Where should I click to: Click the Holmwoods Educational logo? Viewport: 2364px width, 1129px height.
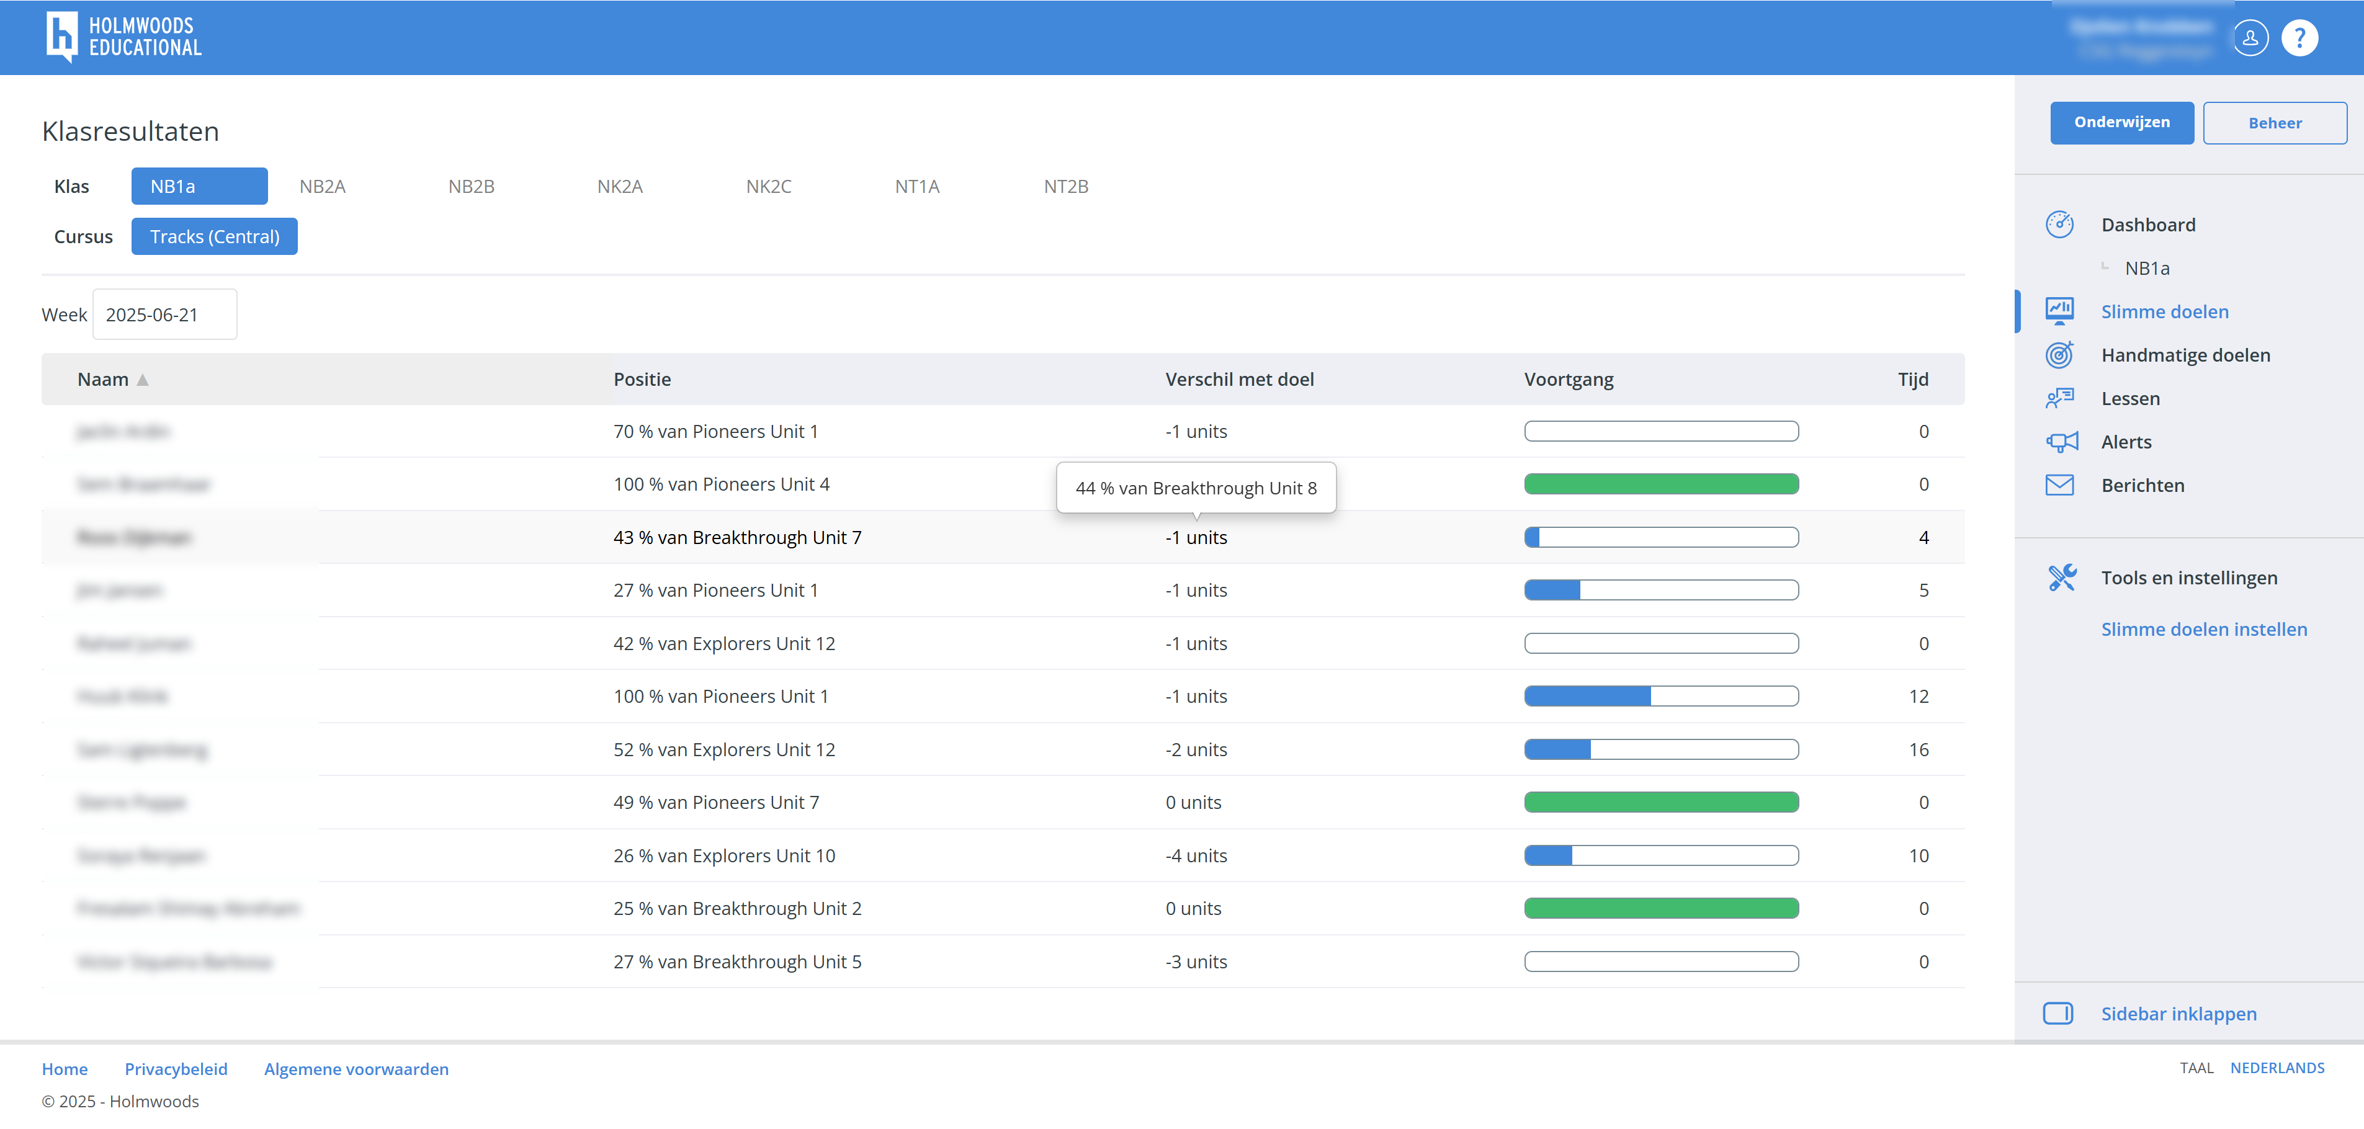point(124,37)
